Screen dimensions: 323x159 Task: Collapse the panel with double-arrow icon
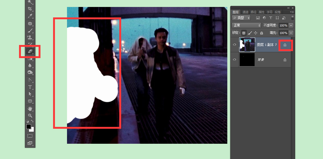(x=288, y=8)
